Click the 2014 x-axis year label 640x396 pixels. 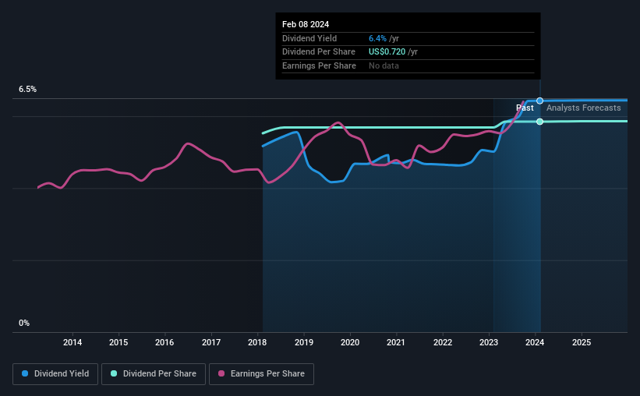point(72,342)
